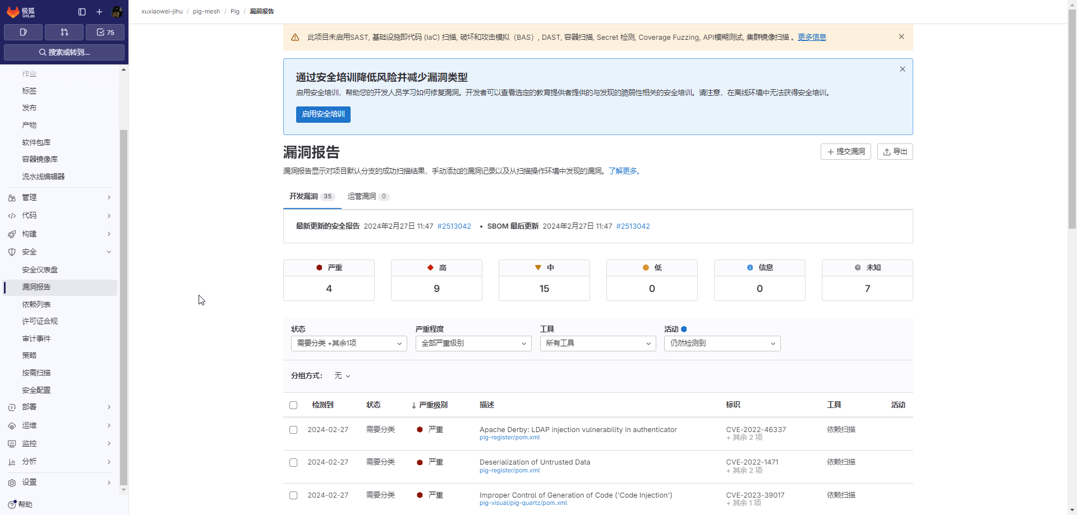The image size is (1077, 515).
Task: Click the 启用安全培训 button
Action: pyautogui.click(x=323, y=114)
